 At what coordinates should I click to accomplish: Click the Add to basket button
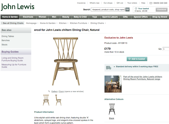(x=137, y=59)
